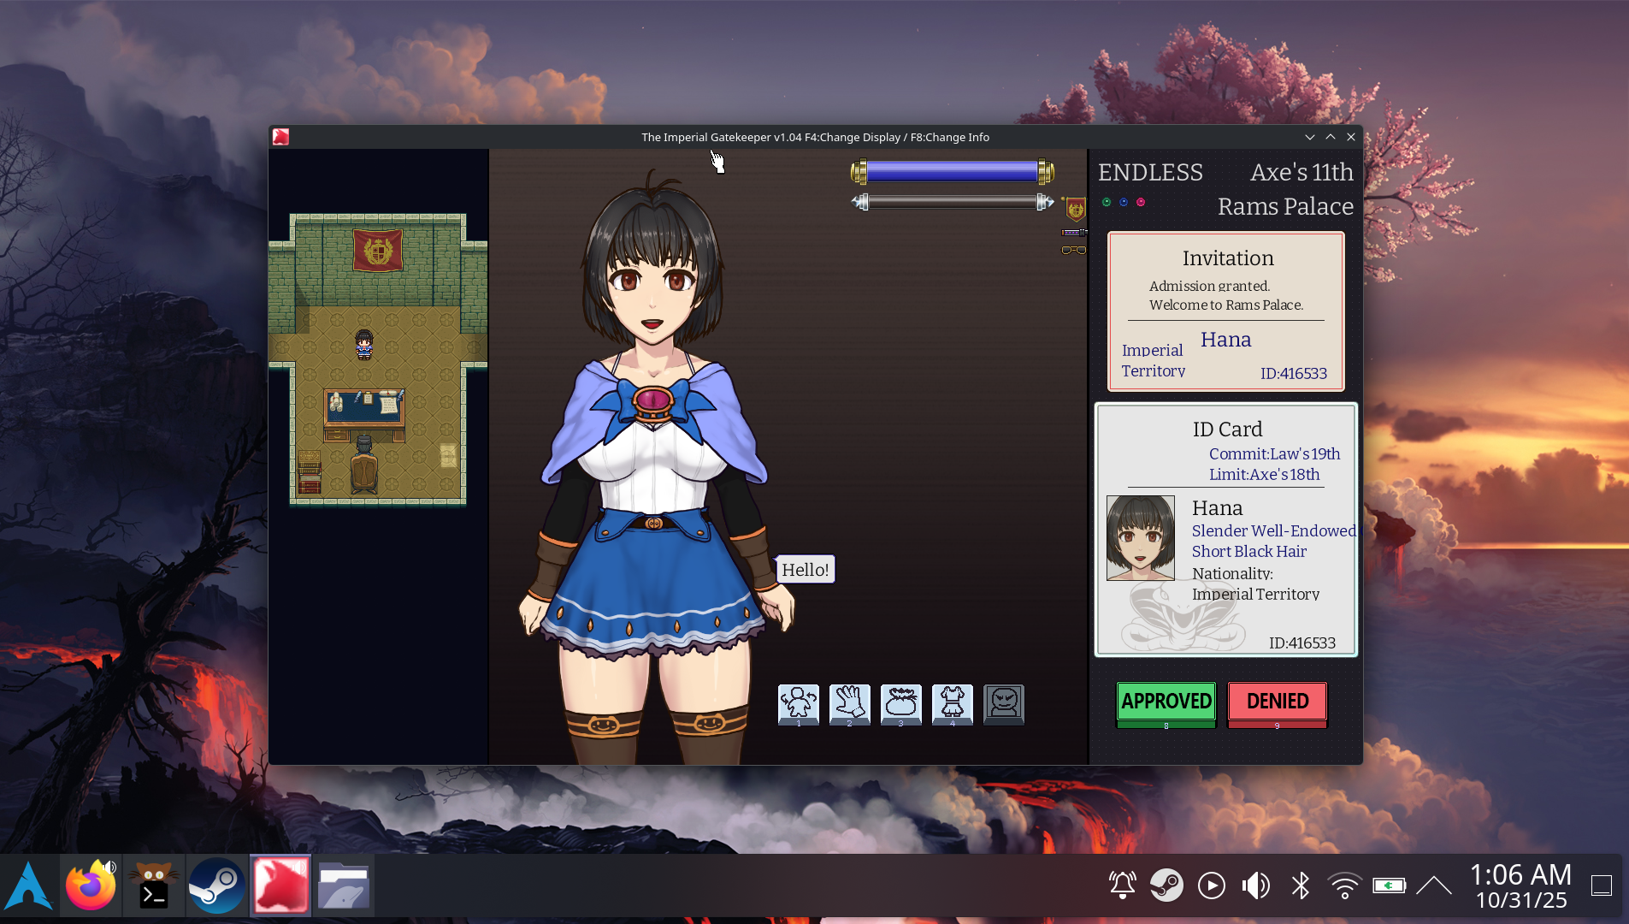Click the blue gauge bar
The height and width of the screenshot is (924, 1629).
(953, 172)
